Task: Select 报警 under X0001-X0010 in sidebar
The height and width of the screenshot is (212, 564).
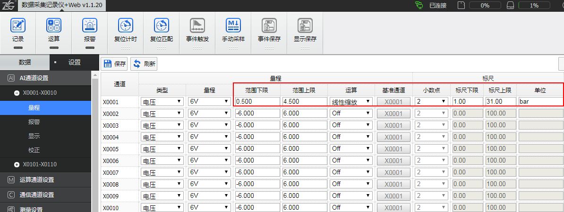Action: pyautogui.click(x=34, y=122)
